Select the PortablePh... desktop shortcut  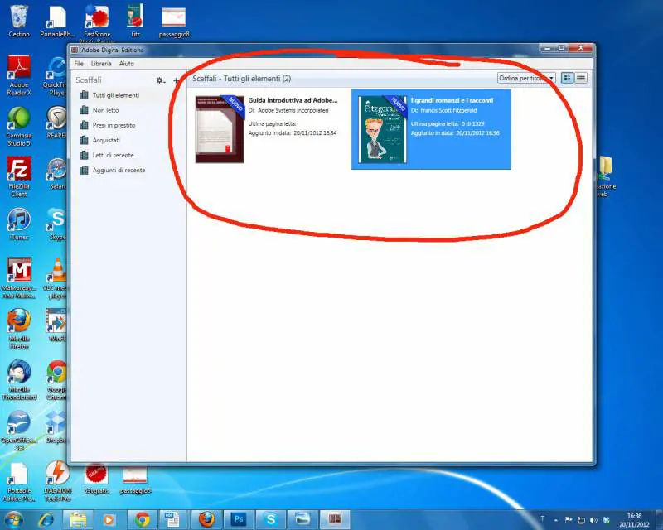(x=57, y=22)
